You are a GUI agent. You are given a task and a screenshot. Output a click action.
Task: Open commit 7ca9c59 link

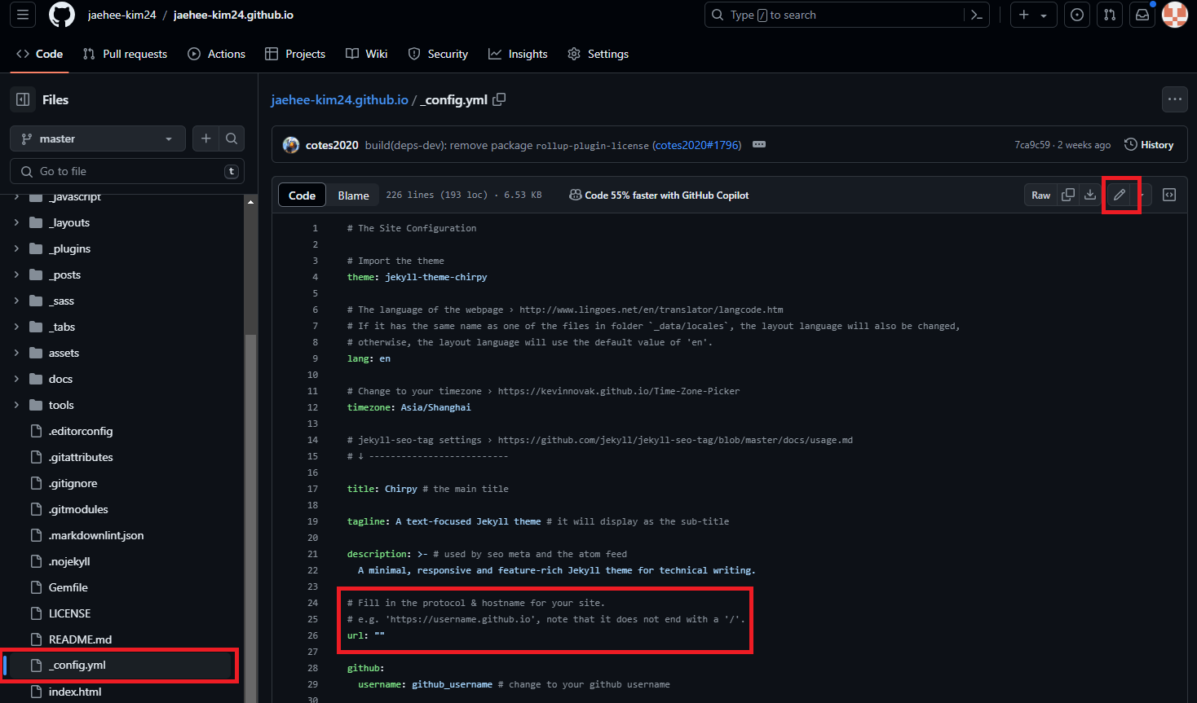pyautogui.click(x=1032, y=145)
